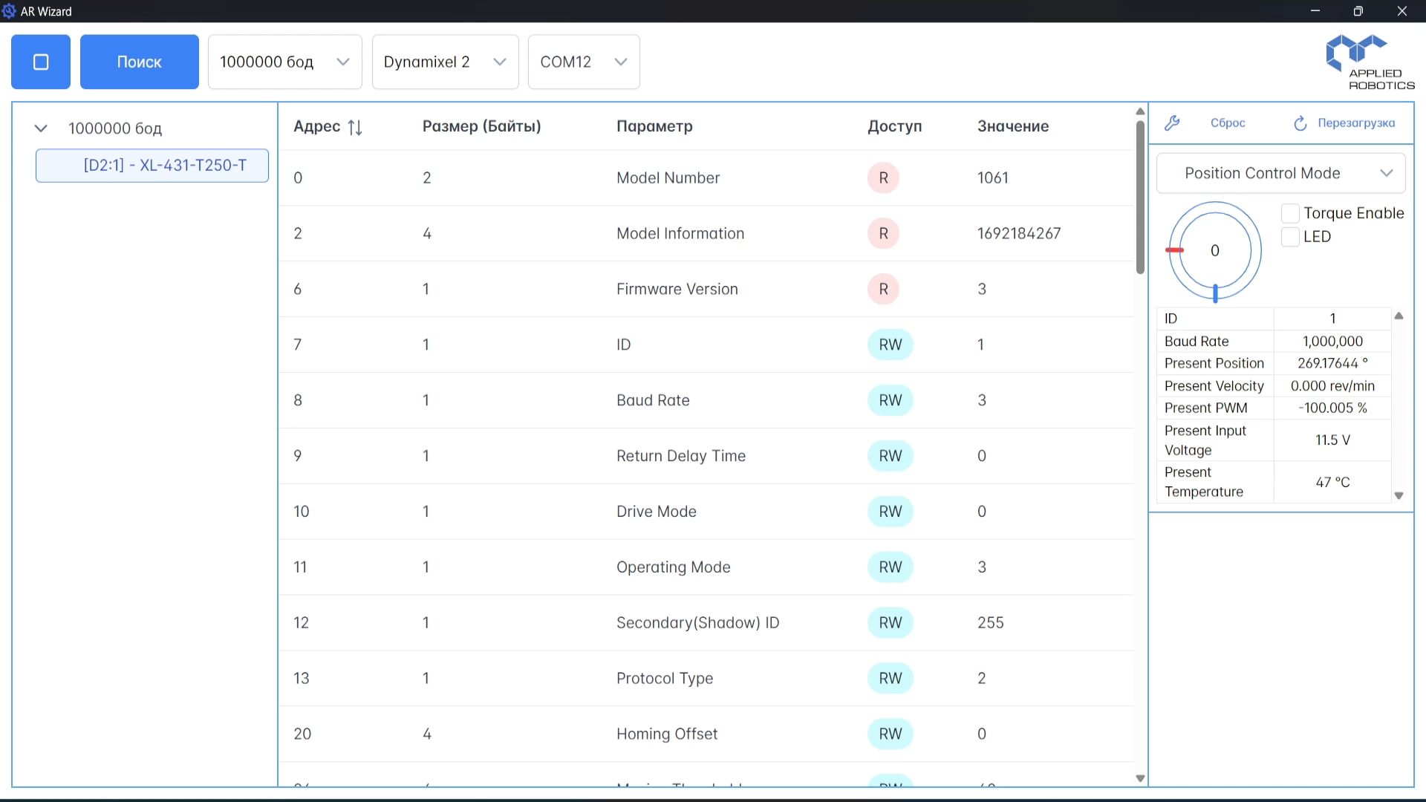The width and height of the screenshot is (1426, 802).
Task: Click the blue stop square button
Action: tap(41, 62)
